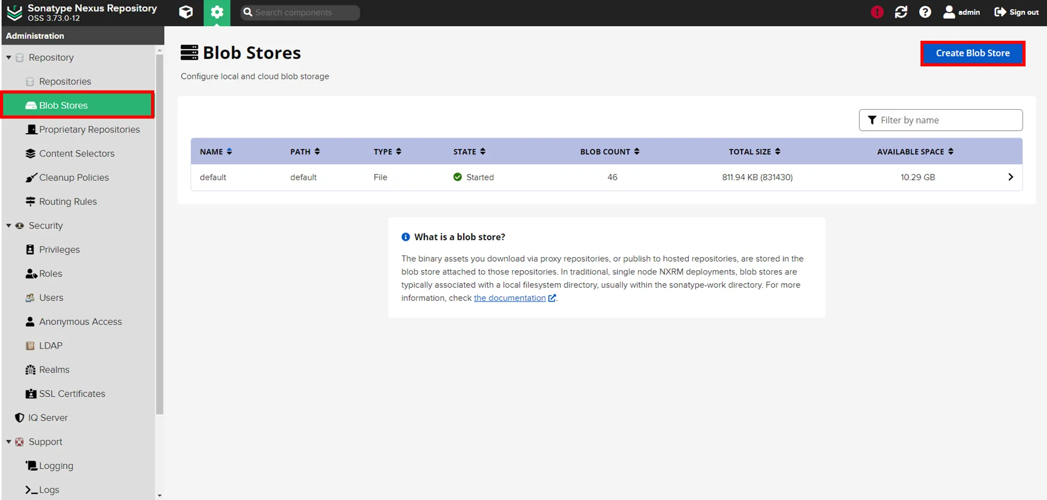Sort by AVAILABLE SPACE column
The width and height of the screenshot is (1047, 500).
coord(915,152)
